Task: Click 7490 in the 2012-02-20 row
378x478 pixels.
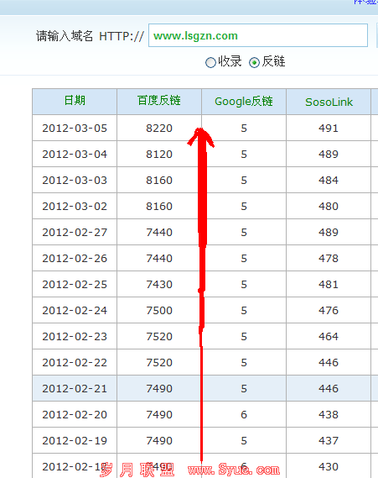Action: pyautogui.click(x=159, y=415)
